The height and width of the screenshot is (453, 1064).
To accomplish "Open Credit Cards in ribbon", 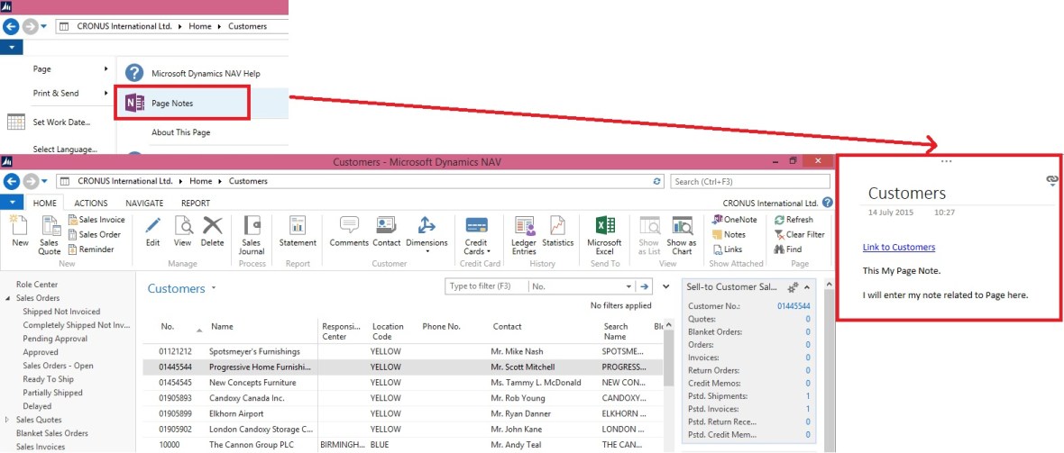I will [476, 235].
